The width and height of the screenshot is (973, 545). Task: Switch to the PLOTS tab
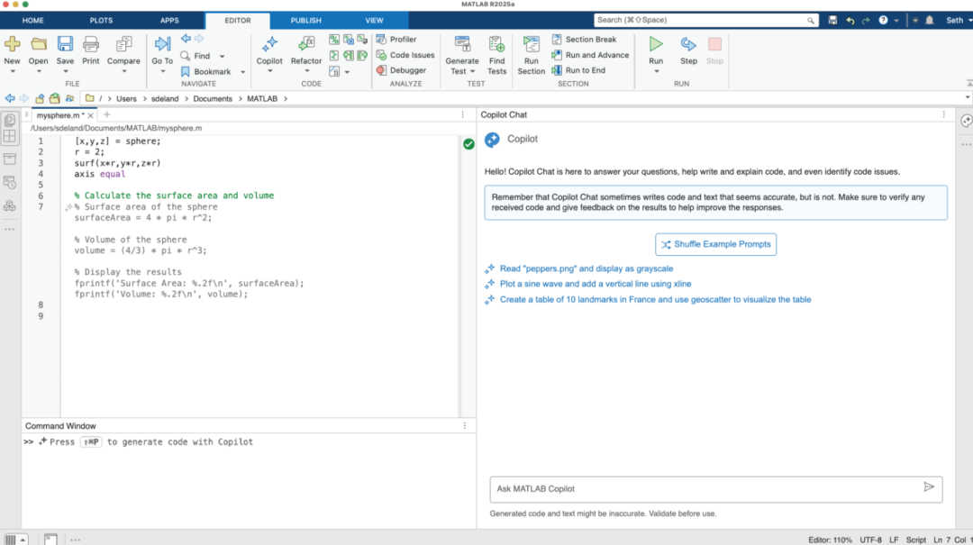pos(101,21)
